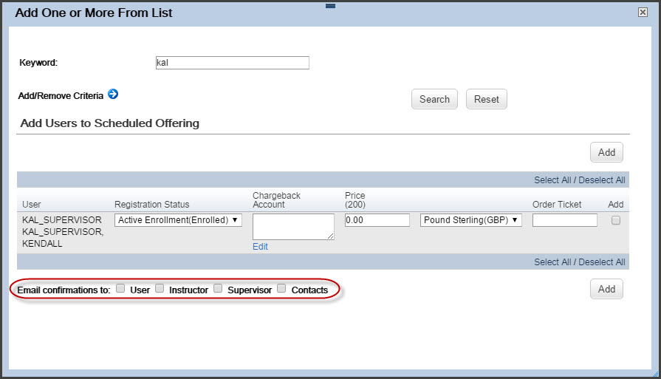Click Deselect All in the bottom bar

(x=602, y=262)
